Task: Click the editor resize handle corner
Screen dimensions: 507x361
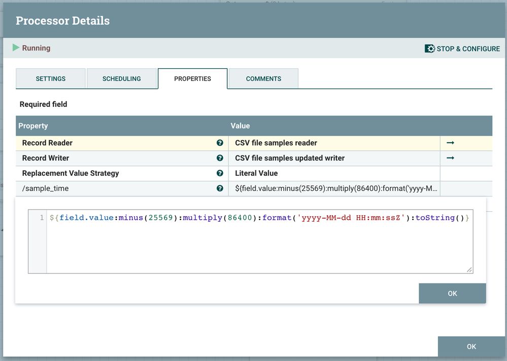Action: 469,270
